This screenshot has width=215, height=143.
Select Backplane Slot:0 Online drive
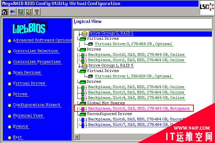click(136, 55)
